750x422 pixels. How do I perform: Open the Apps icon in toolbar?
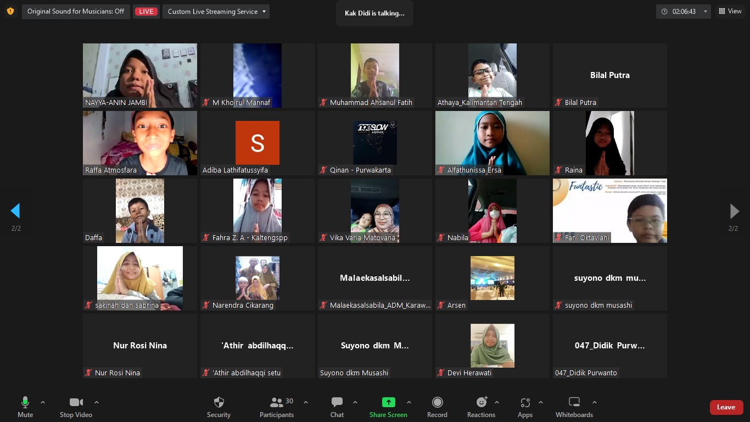click(x=525, y=402)
